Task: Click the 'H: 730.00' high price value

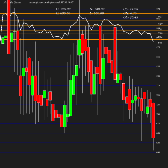Action: click(97, 9)
